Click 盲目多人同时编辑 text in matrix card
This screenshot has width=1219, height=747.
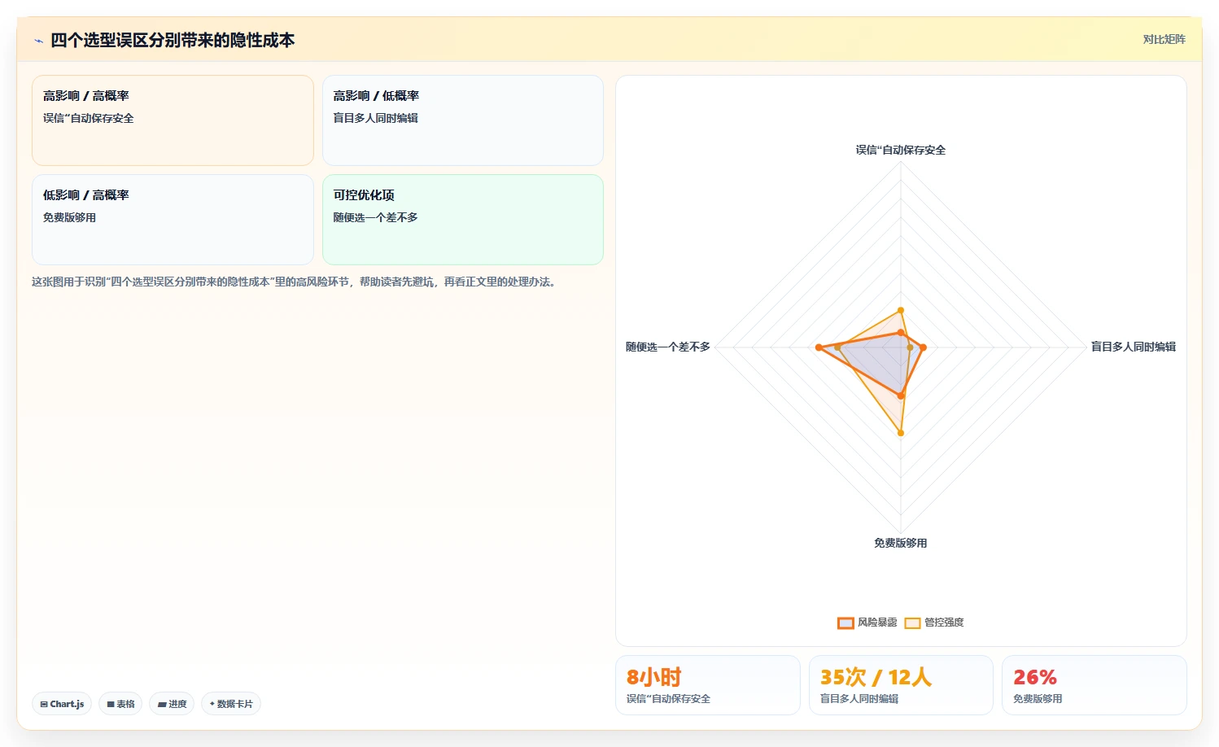(375, 118)
